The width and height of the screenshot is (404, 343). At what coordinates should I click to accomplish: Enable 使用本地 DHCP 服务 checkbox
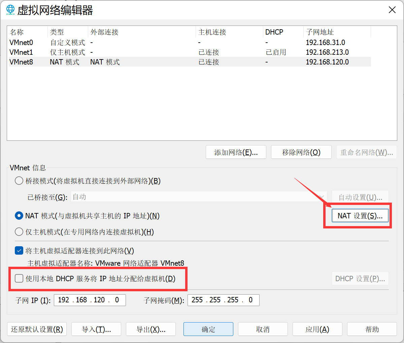tap(19, 278)
